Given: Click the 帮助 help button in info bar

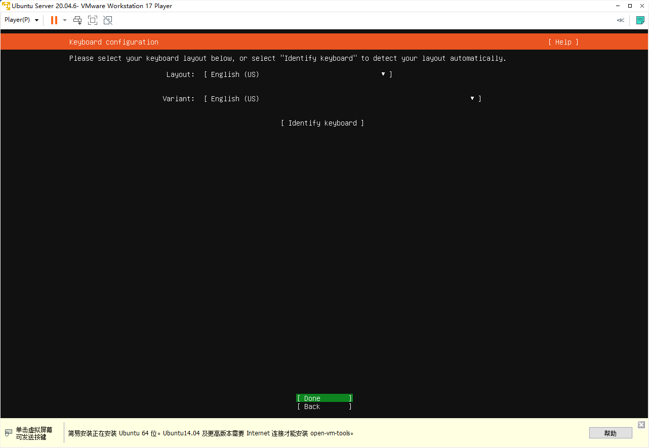Looking at the screenshot, I should (x=611, y=433).
